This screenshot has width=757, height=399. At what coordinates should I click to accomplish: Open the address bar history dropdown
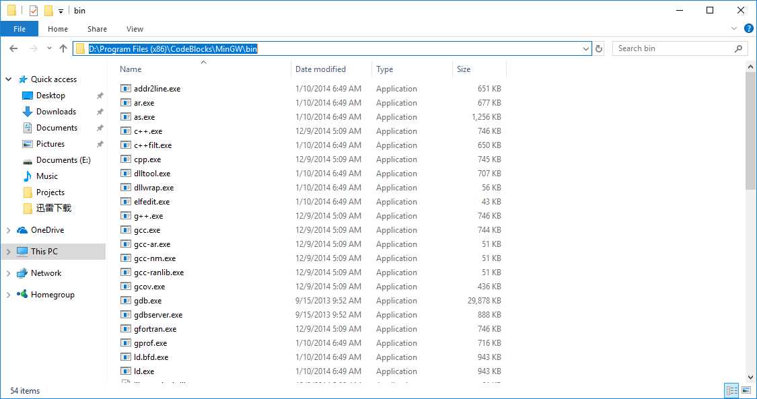(x=586, y=48)
